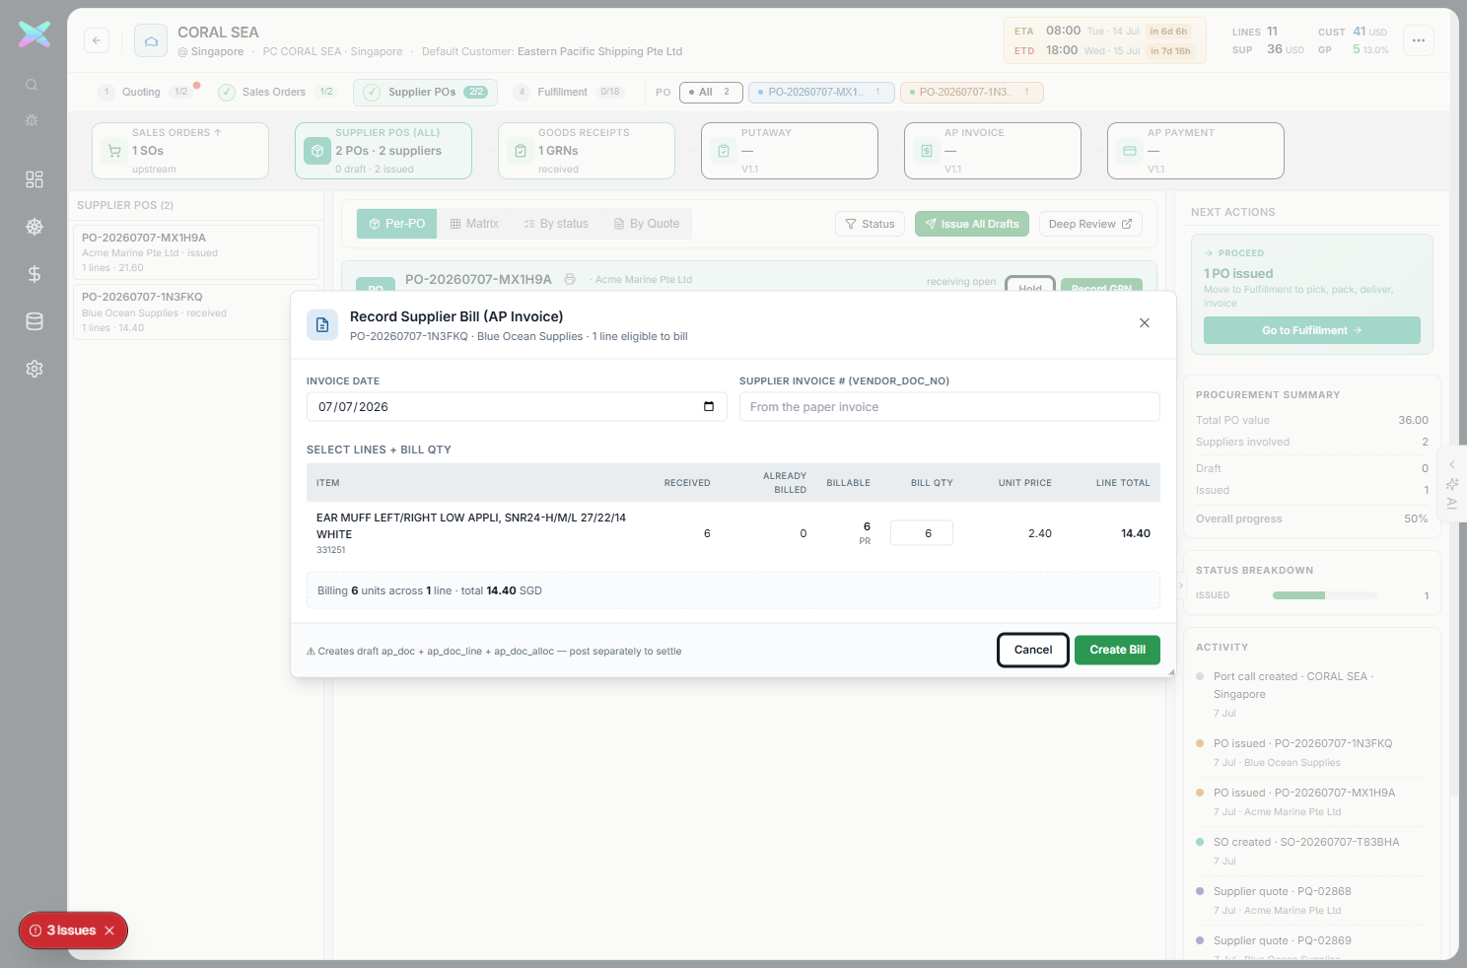The width and height of the screenshot is (1467, 968).
Task: Click Create Bill
Action: pos(1117,650)
